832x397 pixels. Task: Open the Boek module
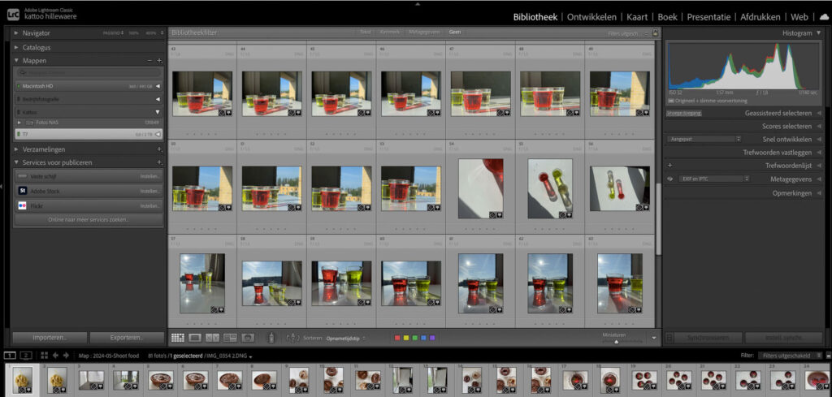[x=668, y=17]
